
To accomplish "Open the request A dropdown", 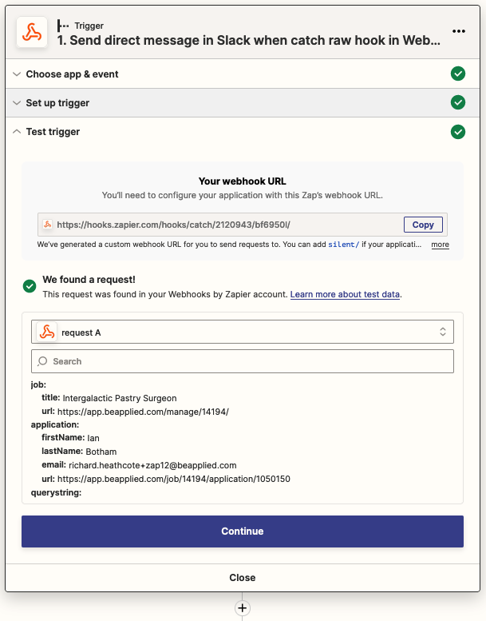I will tap(243, 332).
